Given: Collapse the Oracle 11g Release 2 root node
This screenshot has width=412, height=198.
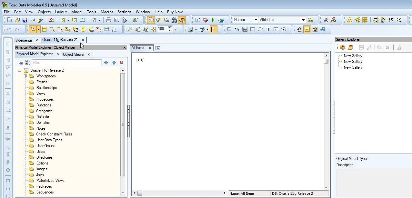Looking at the screenshot, I should 20,70.
